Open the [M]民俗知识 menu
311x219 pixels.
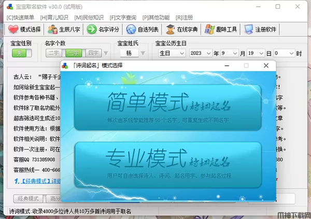pos(89,18)
